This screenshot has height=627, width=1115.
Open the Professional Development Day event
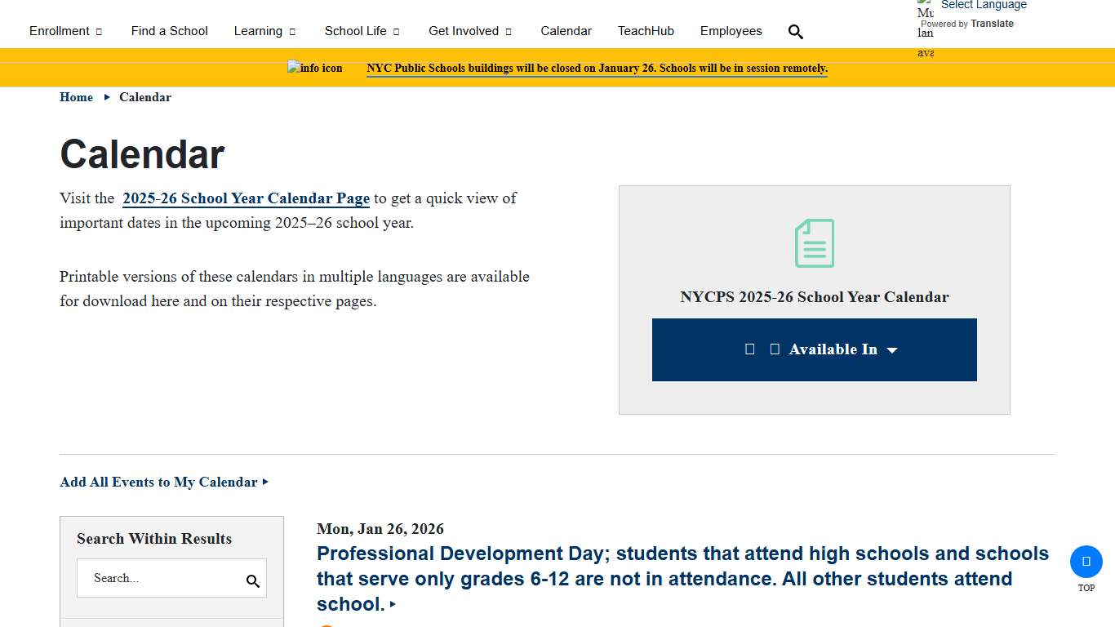(x=682, y=579)
